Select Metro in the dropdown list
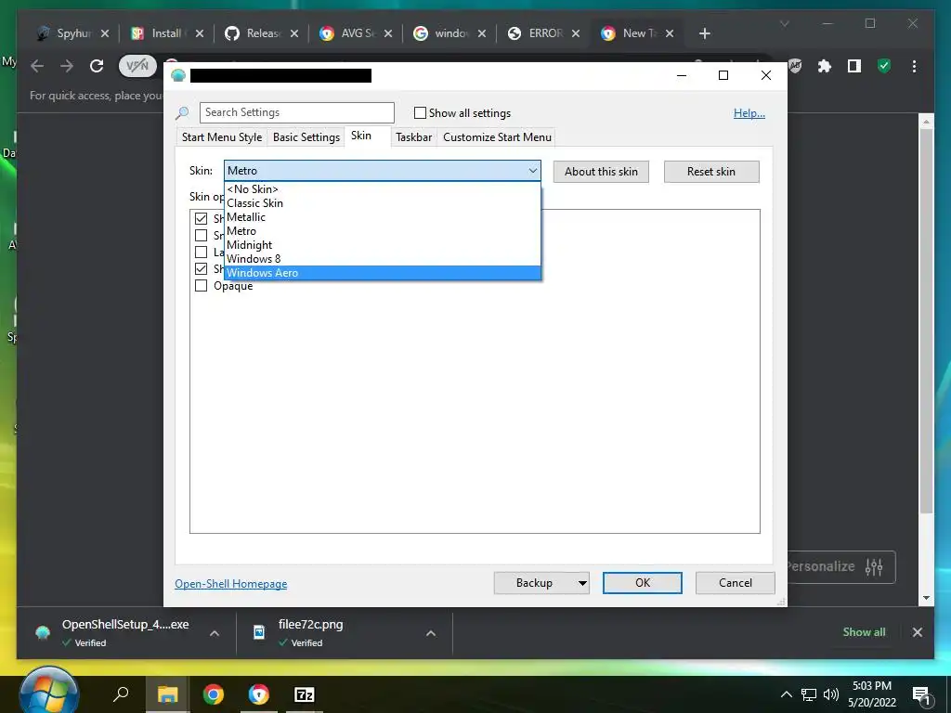The width and height of the screenshot is (951, 713). [382, 231]
